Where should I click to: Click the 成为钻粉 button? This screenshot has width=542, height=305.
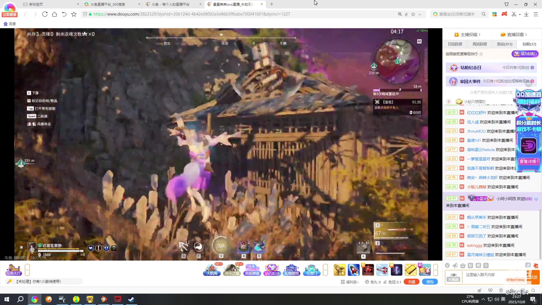[525, 54]
